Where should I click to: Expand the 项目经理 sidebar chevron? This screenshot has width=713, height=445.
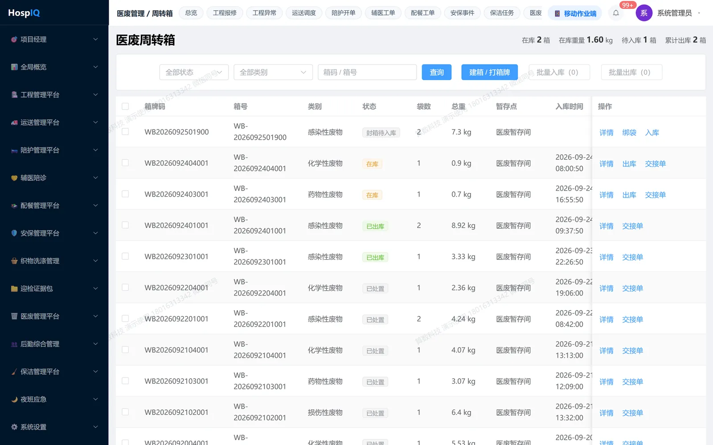pos(95,40)
